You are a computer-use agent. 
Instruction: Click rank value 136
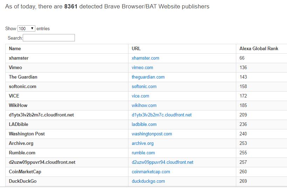[243, 67]
